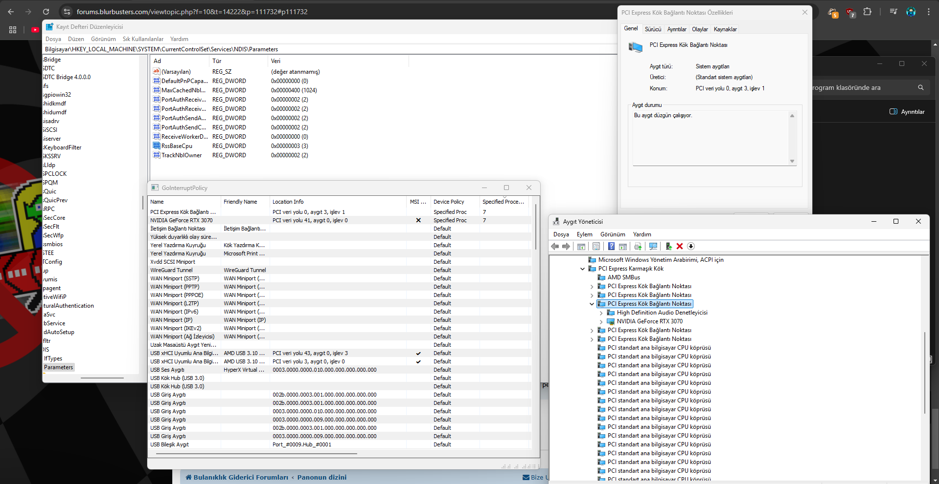The image size is (939, 484).
Task: Expand the High Definition Audio Denetleyicisi node
Action: pyautogui.click(x=601, y=313)
